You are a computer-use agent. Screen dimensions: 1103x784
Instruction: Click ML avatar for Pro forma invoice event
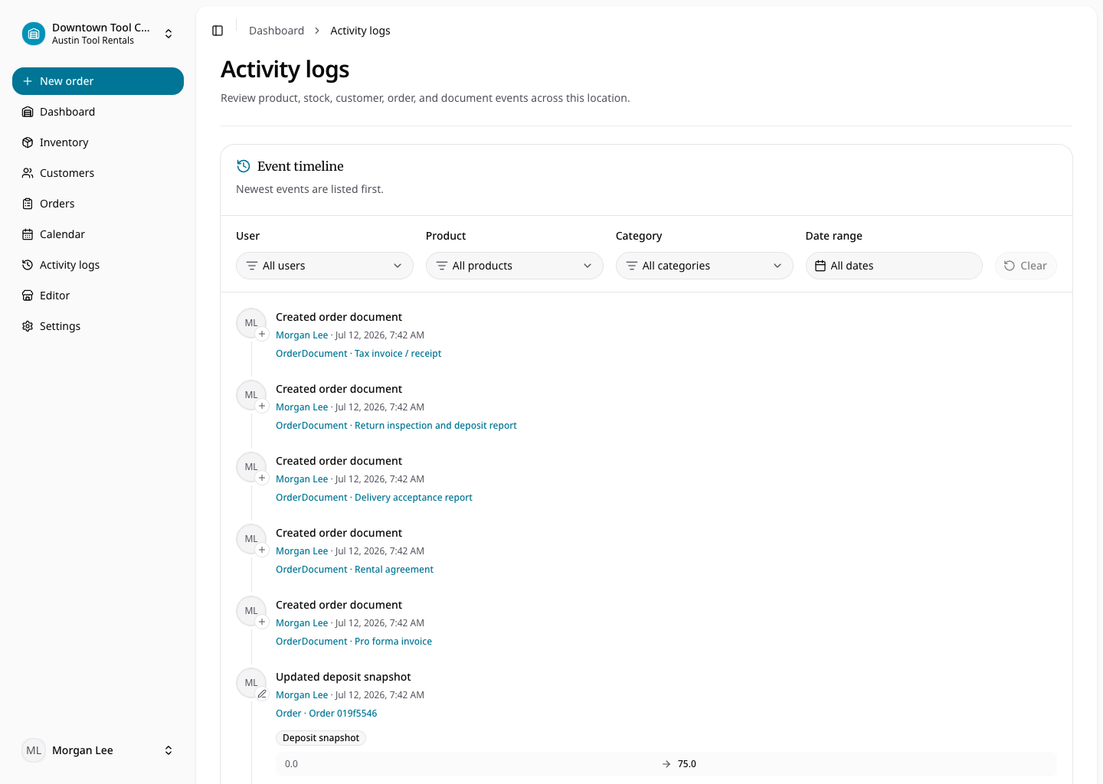click(x=251, y=611)
